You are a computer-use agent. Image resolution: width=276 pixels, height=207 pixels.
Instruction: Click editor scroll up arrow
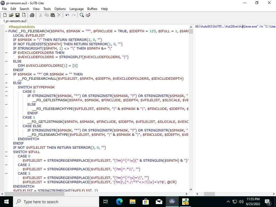click(x=191, y=27)
